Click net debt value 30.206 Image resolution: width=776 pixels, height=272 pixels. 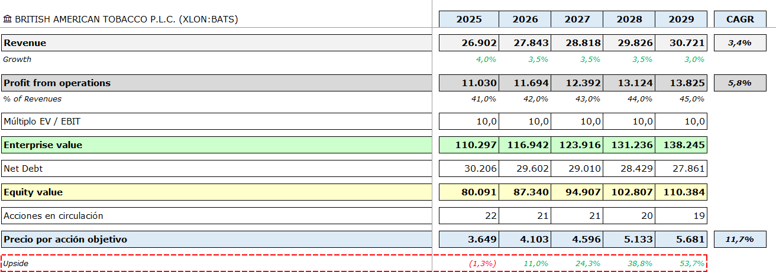click(469, 169)
